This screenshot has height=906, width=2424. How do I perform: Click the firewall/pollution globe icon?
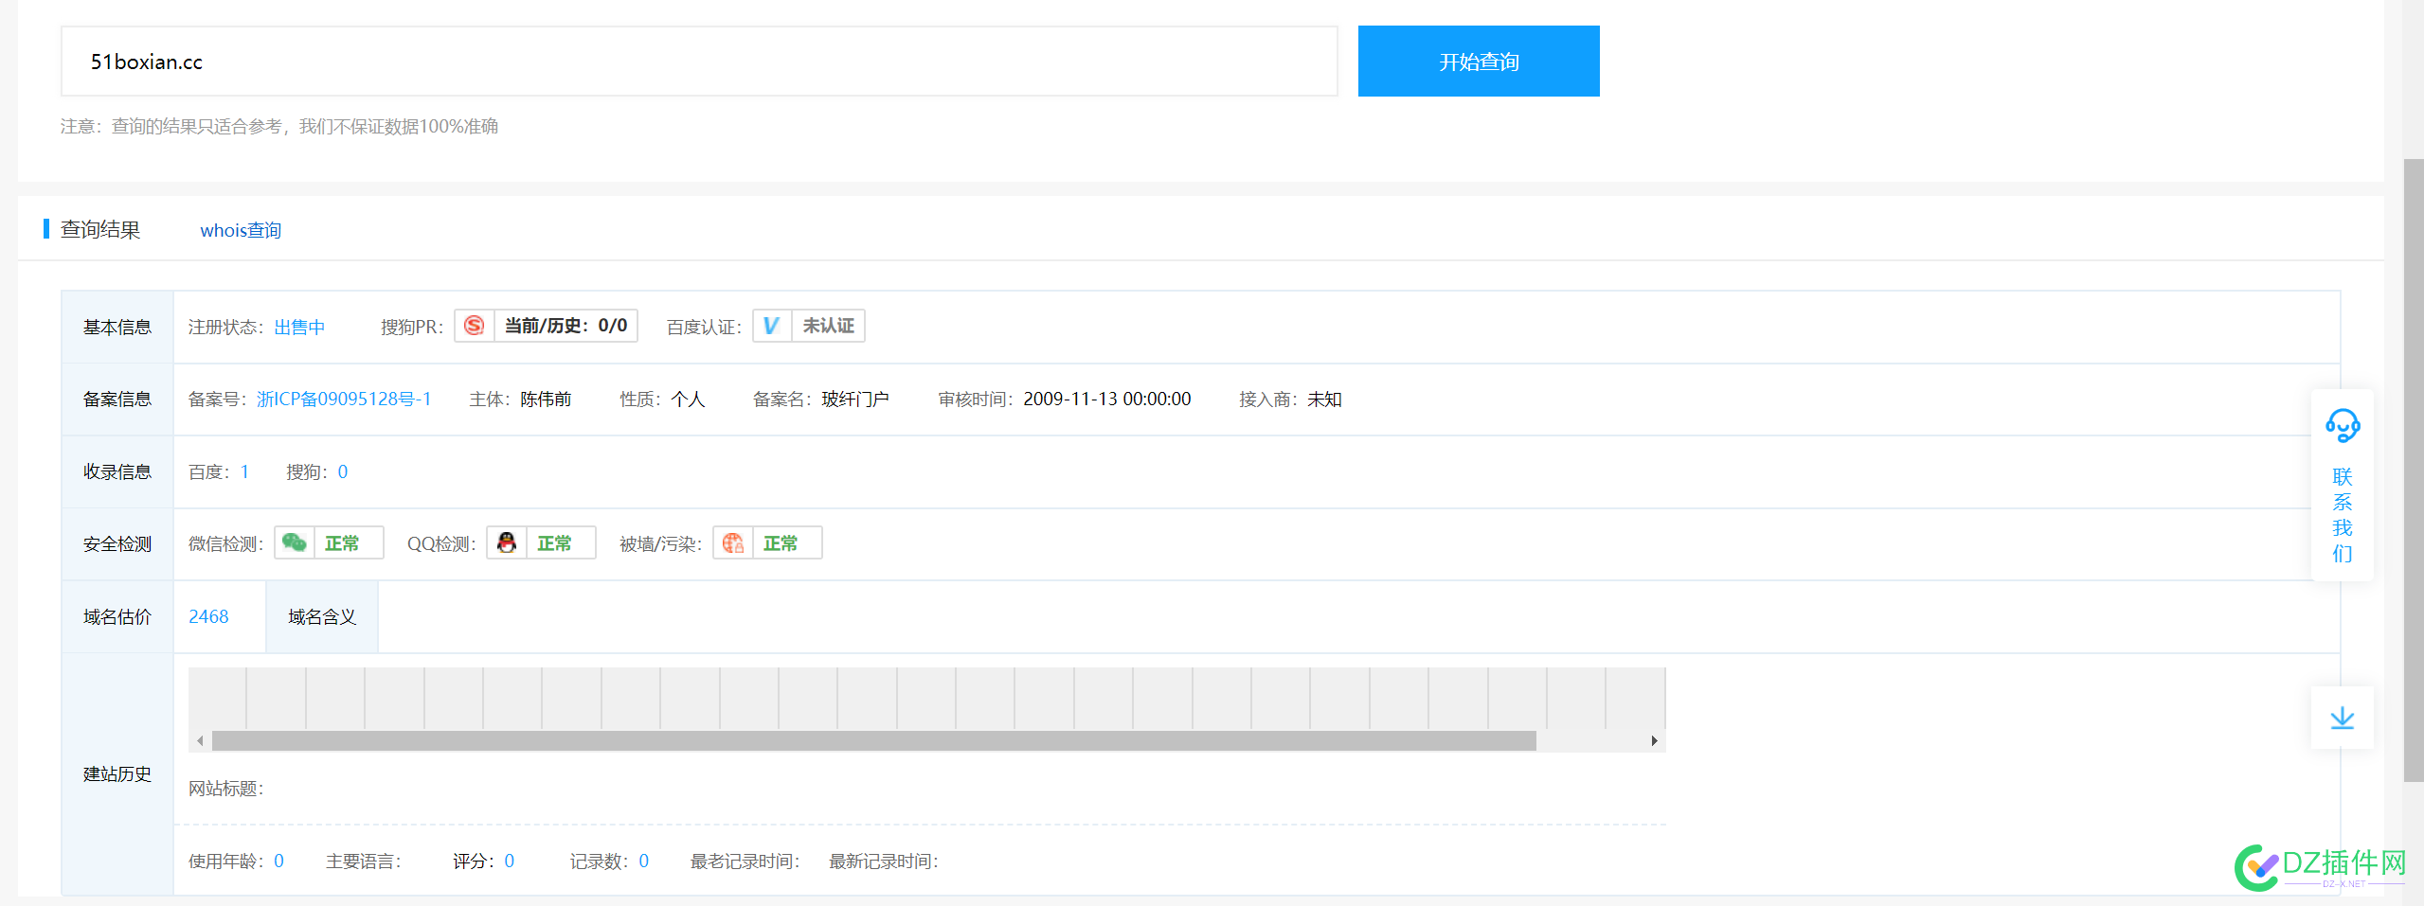pos(733,542)
